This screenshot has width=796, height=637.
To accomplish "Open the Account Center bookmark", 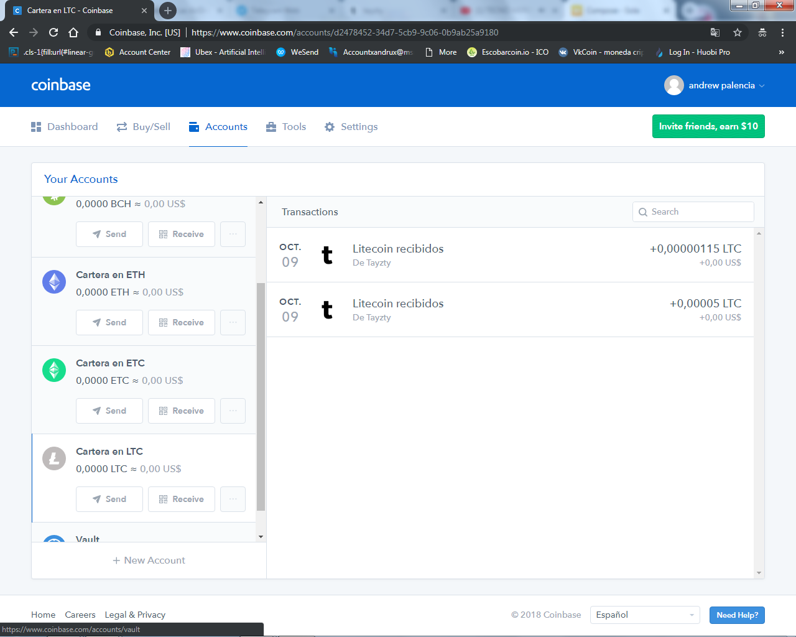I will [x=138, y=52].
